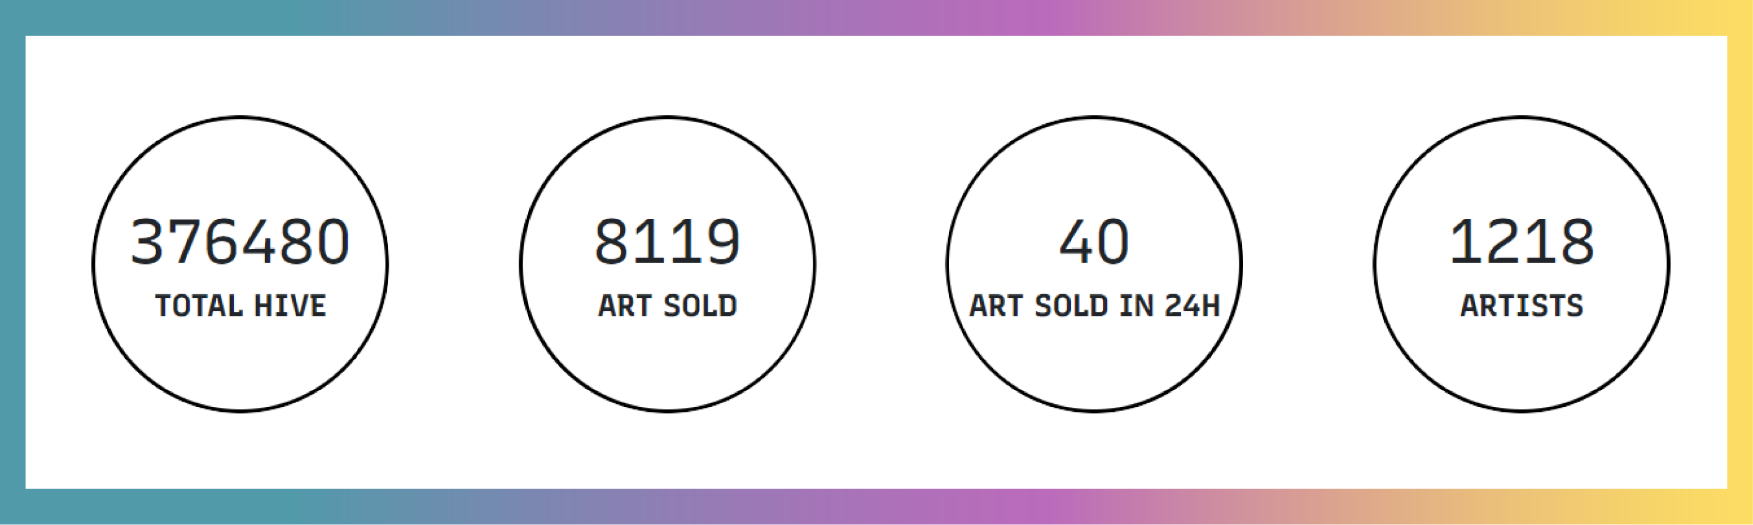The image size is (1753, 525).
Task: Click the number 40 statistic
Action: [x=1094, y=242]
